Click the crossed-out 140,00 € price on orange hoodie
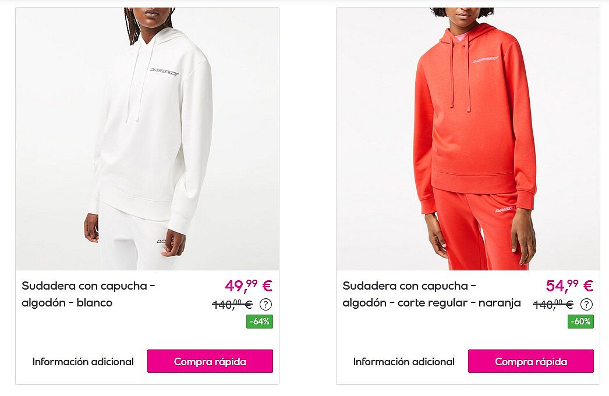 pos(553,305)
